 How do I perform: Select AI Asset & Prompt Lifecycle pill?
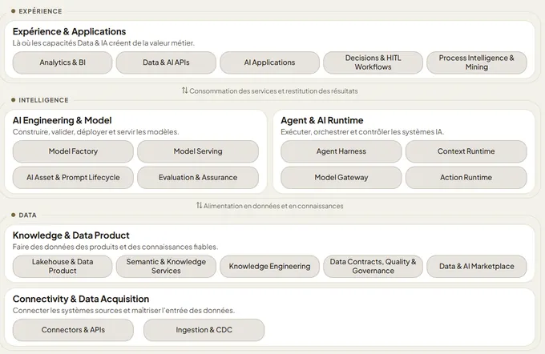pos(73,178)
